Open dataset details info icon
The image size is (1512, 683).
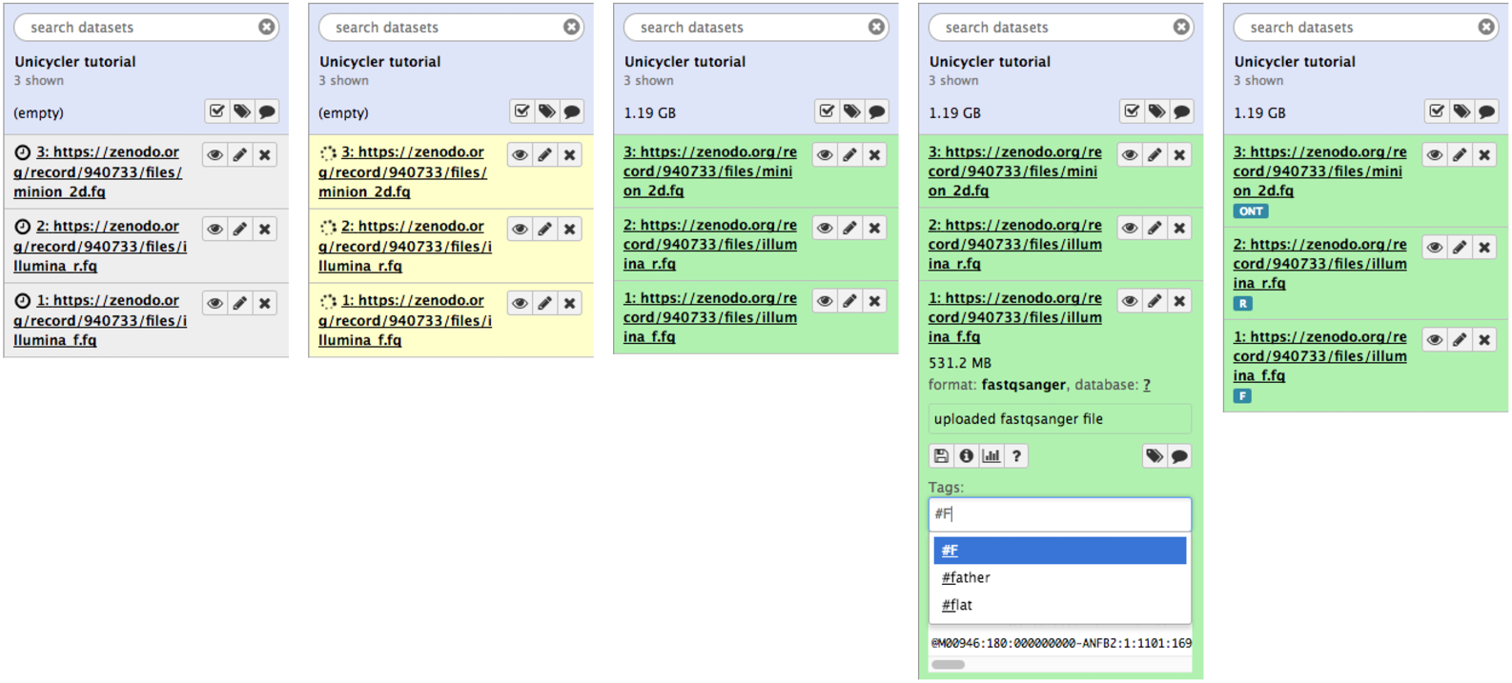(x=966, y=456)
